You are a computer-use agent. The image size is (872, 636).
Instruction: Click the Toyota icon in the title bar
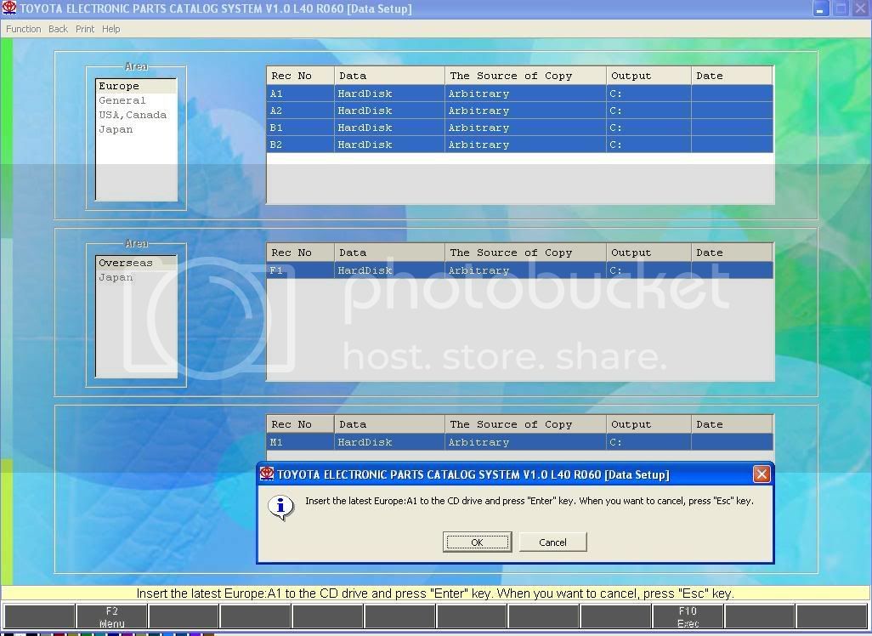click(x=9, y=9)
